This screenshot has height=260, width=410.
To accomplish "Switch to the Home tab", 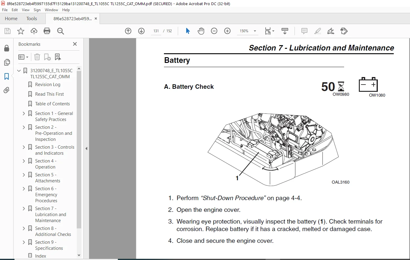I will tap(11, 19).
